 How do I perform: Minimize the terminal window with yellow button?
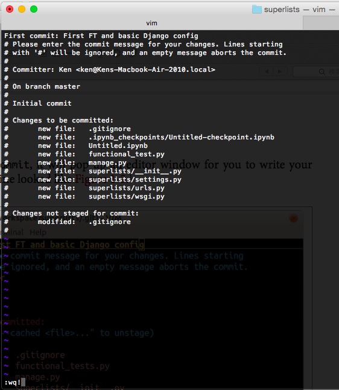[x=22, y=9]
